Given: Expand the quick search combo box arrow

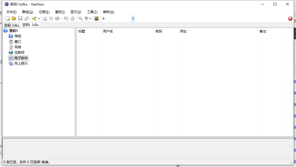Looking at the screenshot, I should (133, 18).
